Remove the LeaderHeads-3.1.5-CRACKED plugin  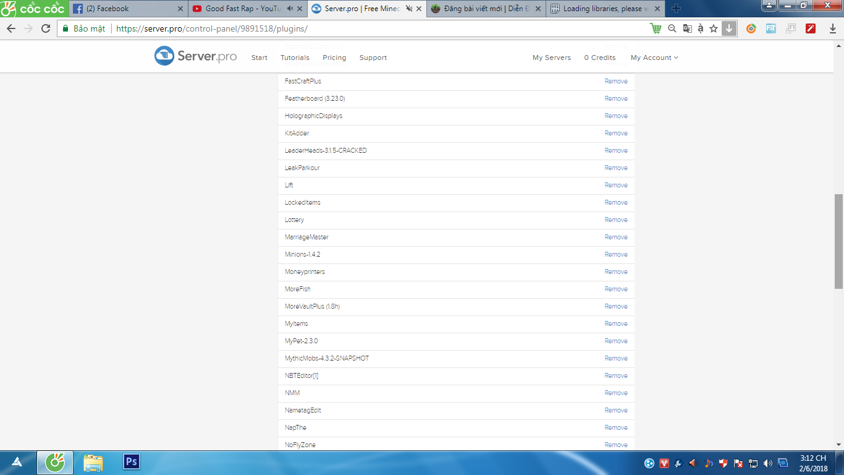[616, 150]
